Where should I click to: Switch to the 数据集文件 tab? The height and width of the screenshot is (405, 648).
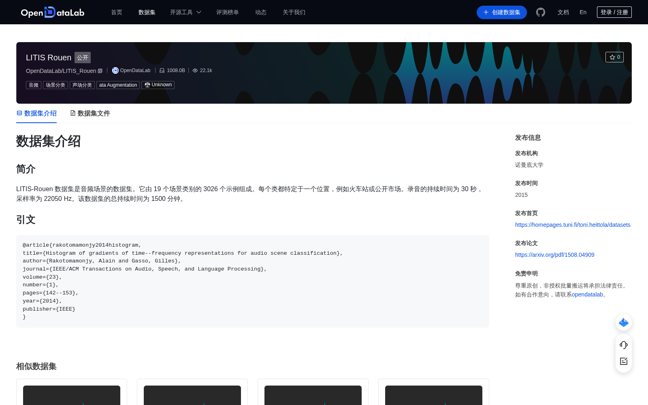click(x=90, y=113)
